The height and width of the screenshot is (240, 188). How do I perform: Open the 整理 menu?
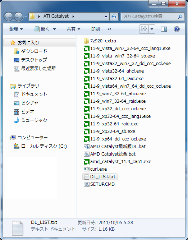[16, 29]
